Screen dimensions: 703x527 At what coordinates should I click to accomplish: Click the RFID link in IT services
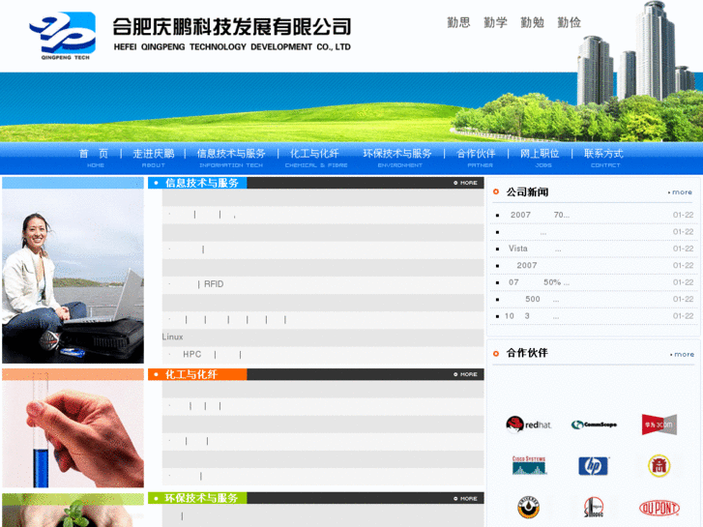214,284
